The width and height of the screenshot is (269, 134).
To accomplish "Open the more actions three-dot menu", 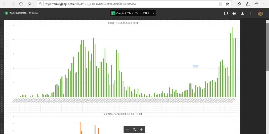I will click(x=251, y=13).
